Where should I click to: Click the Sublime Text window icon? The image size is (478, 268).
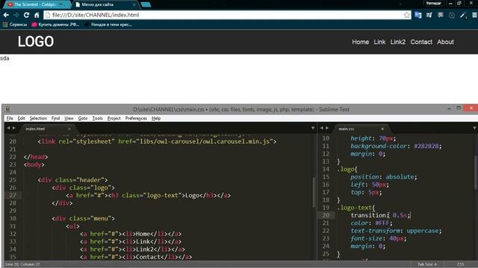click(x=8, y=109)
